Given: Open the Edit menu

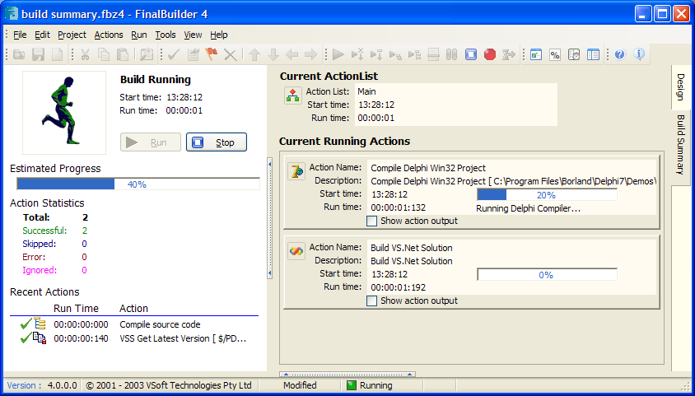Looking at the screenshot, I should click(x=43, y=35).
